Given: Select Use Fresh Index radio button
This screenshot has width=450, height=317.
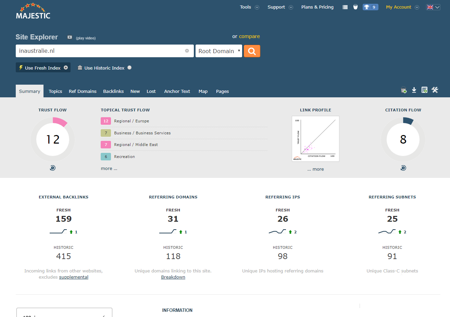Looking at the screenshot, I should pos(66,68).
